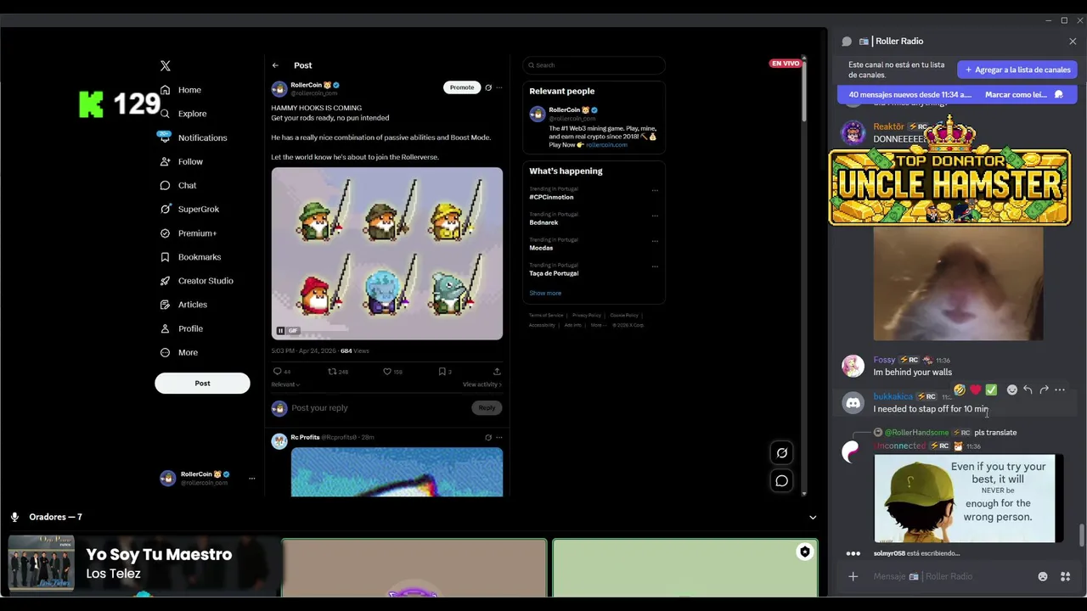Bookmark the RollerCoin post
This screenshot has width=1087, height=611.
442,372
